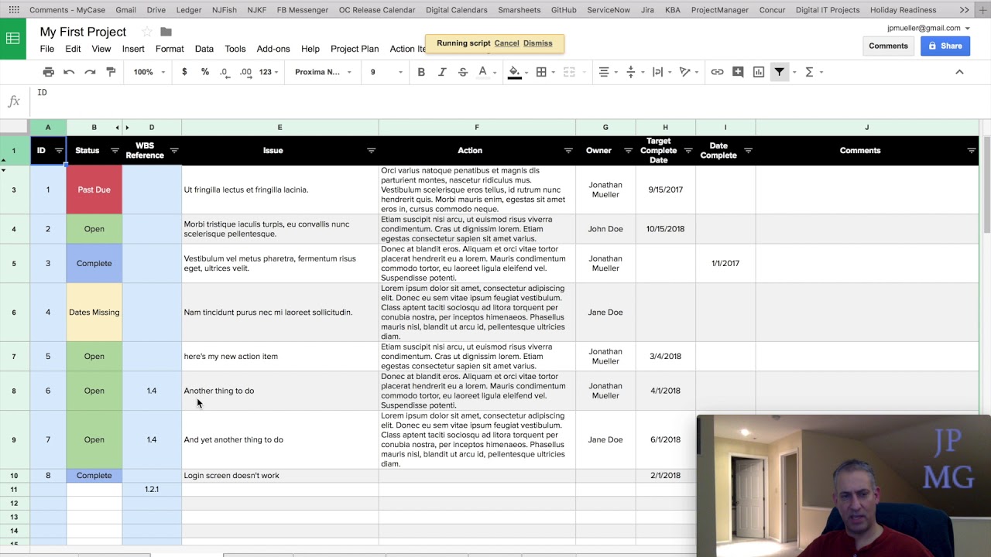Screen dimensions: 991x557
Task: Open the Apps icon in bookmarks bar
Action: (14, 10)
